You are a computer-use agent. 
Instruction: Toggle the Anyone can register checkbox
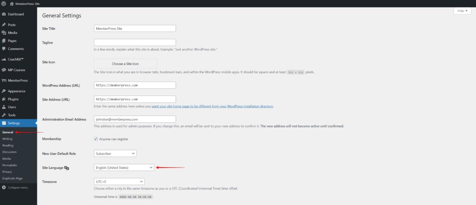[x=96, y=139]
